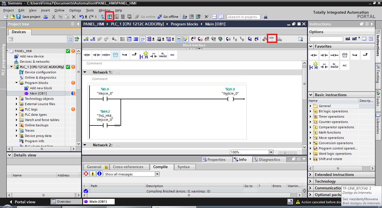Toggle the warning messages filter button

tap(93, 174)
